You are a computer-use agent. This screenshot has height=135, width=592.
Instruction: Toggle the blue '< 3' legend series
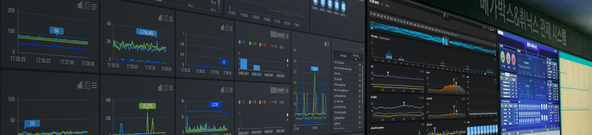pos(242,42)
